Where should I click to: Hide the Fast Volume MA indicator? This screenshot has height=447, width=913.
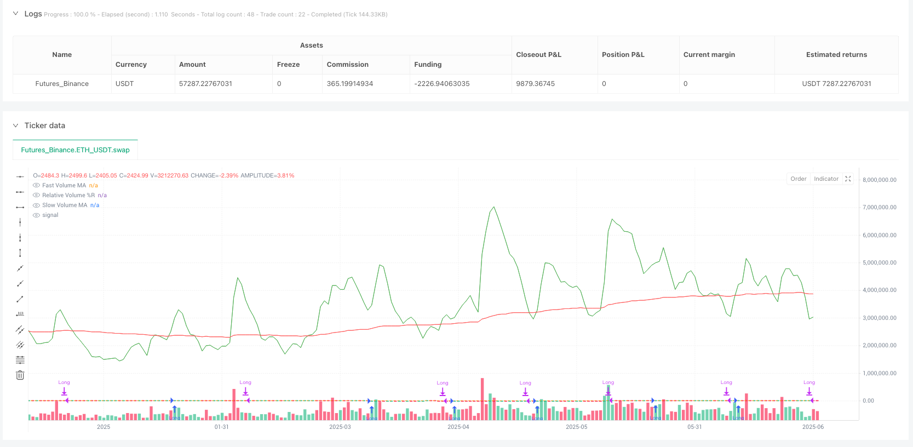coord(36,186)
